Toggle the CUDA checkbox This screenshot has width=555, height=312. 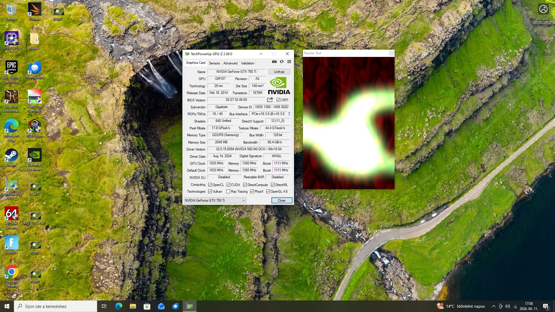tap(228, 185)
